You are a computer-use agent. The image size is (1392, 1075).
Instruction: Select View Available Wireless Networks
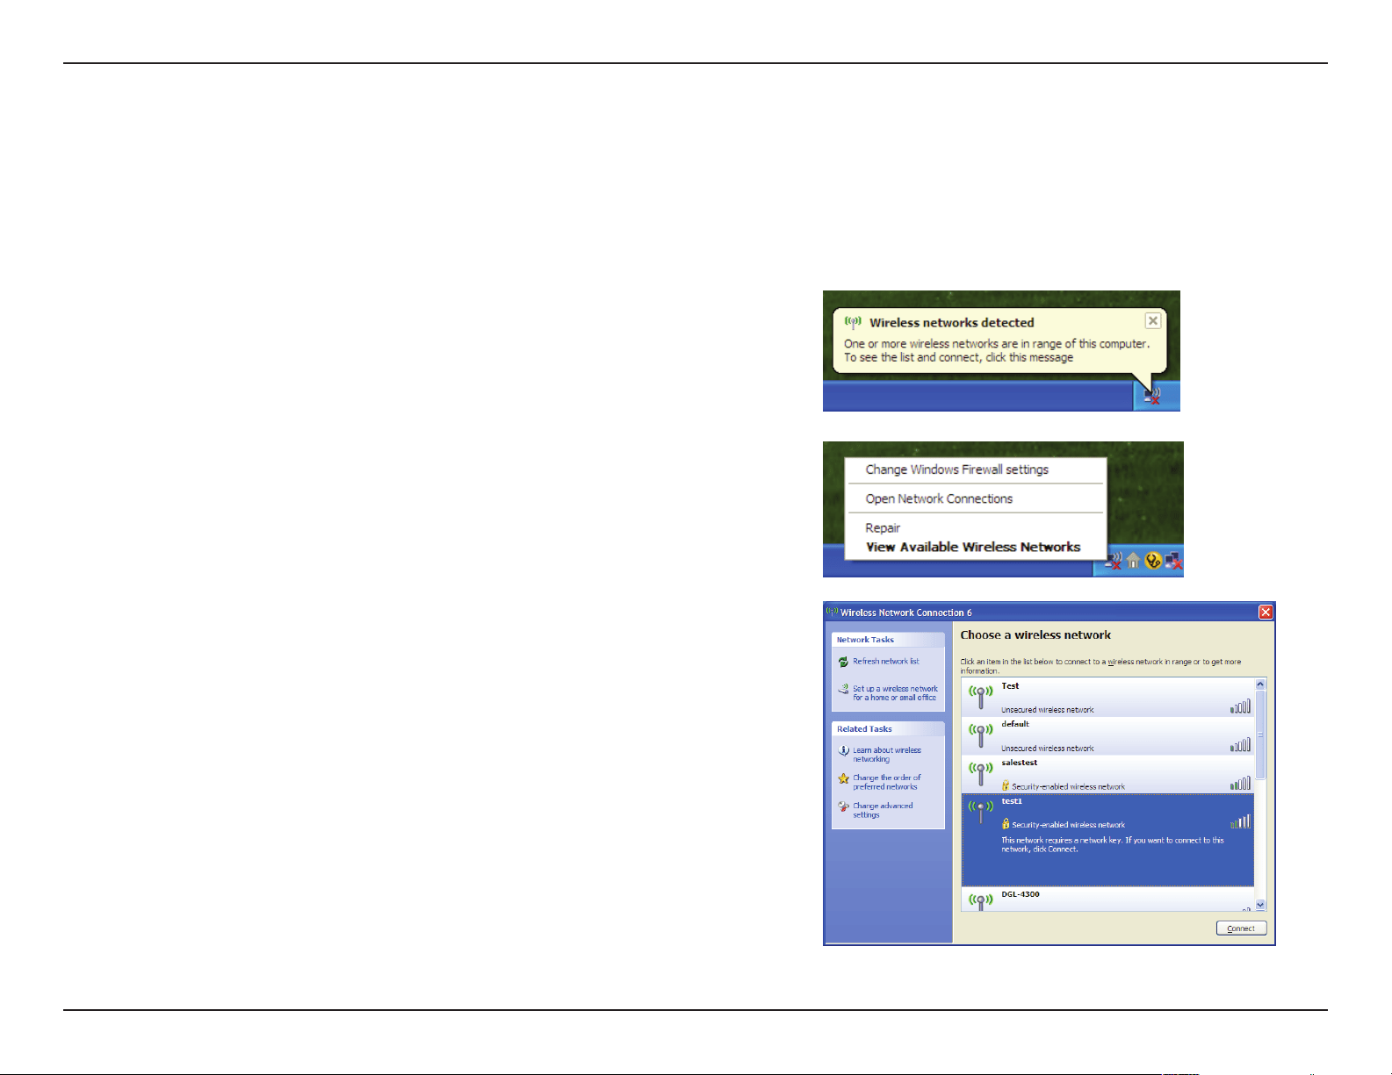pos(973,547)
